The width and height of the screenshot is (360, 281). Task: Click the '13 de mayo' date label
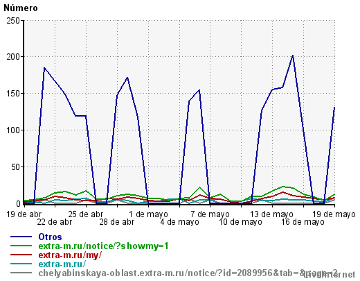[272, 214]
